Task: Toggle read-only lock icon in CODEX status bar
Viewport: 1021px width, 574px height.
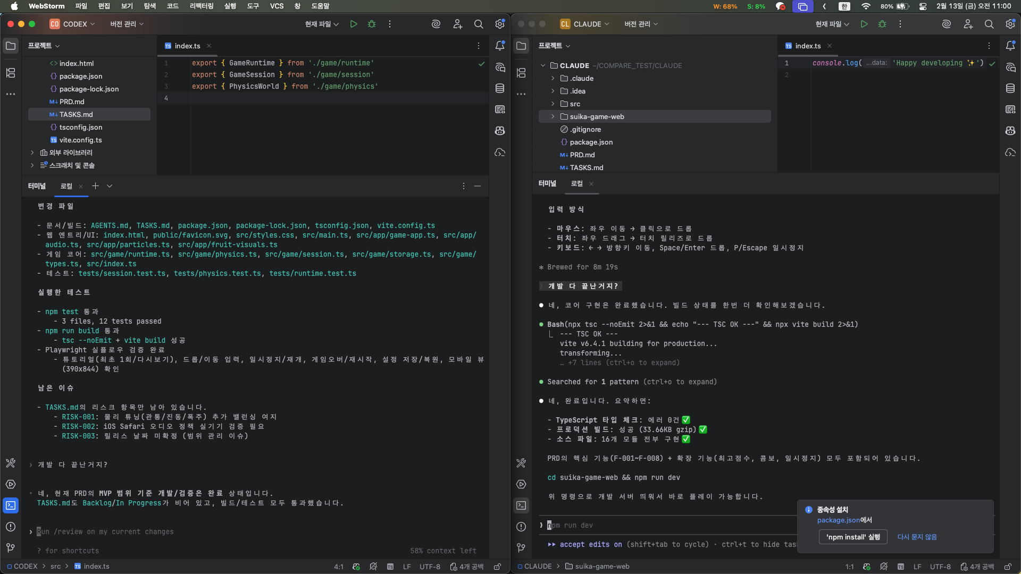Action: pyautogui.click(x=497, y=567)
